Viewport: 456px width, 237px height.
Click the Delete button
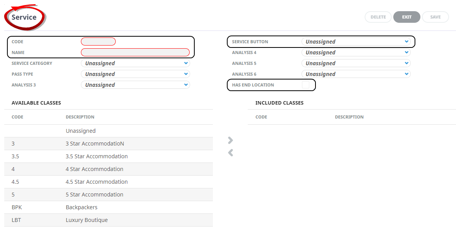[378, 17]
